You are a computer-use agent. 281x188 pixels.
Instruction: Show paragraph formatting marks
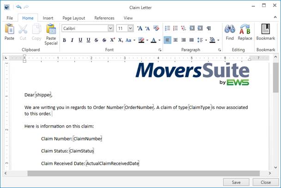(209, 28)
